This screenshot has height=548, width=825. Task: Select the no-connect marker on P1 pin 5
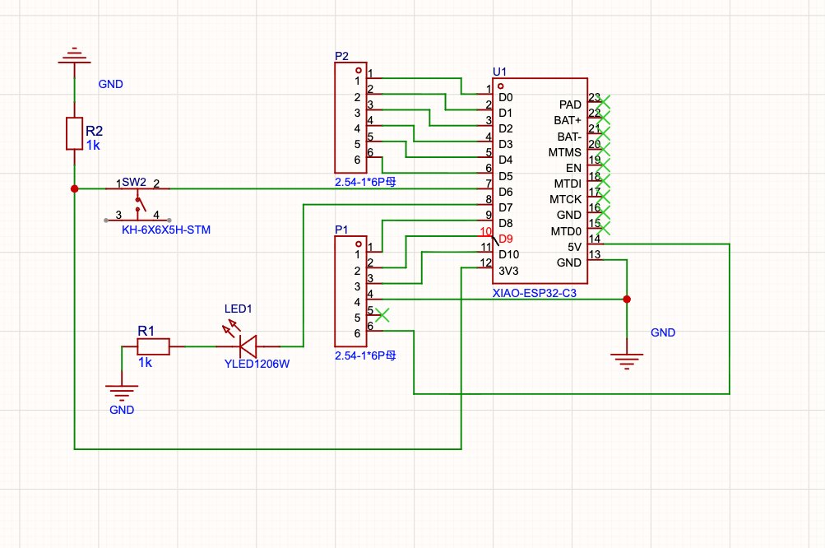pos(382,315)
